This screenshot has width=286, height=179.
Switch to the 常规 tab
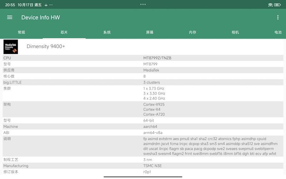(x=21, y=32)
